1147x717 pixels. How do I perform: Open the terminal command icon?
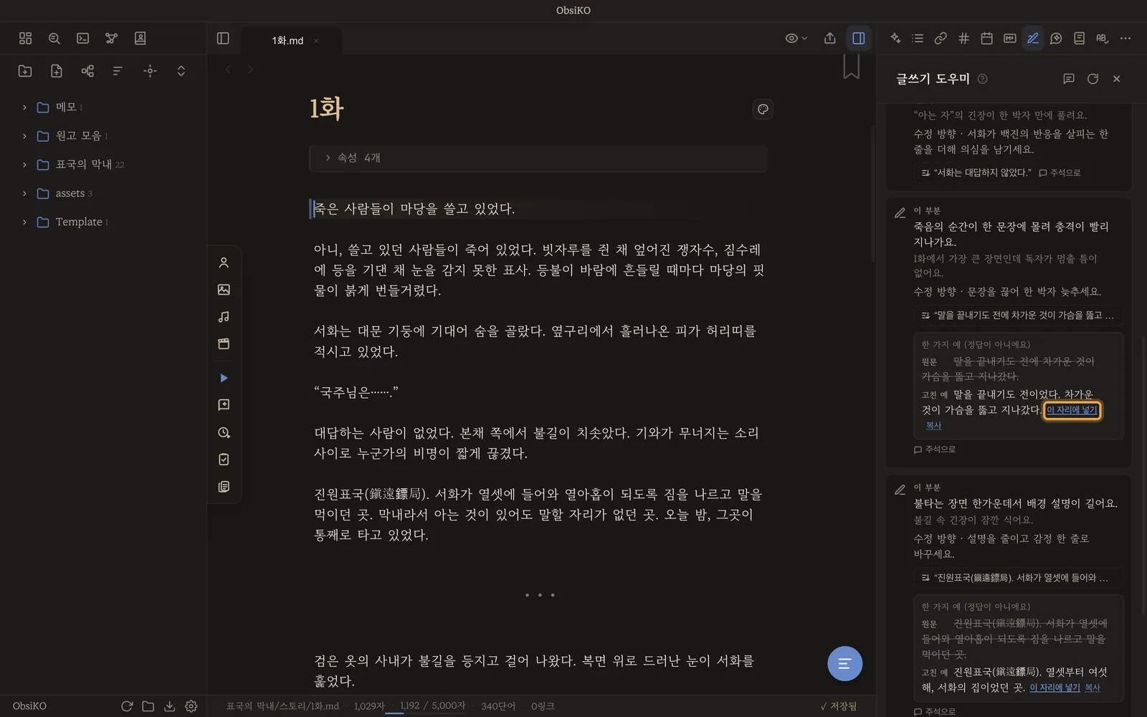(83, 39)
